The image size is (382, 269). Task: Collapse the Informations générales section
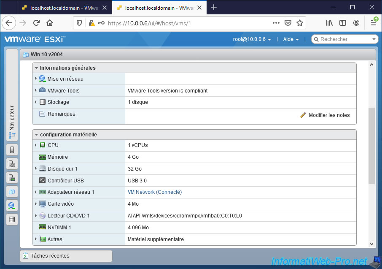click(37, 68)
